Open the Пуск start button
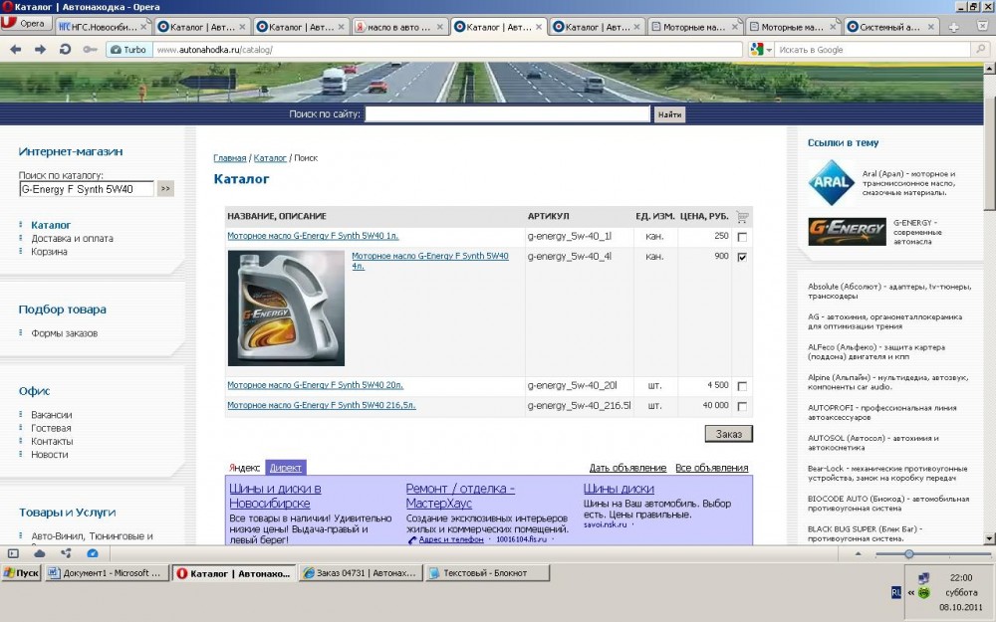 pyautogui.click(x=22, y=573)
